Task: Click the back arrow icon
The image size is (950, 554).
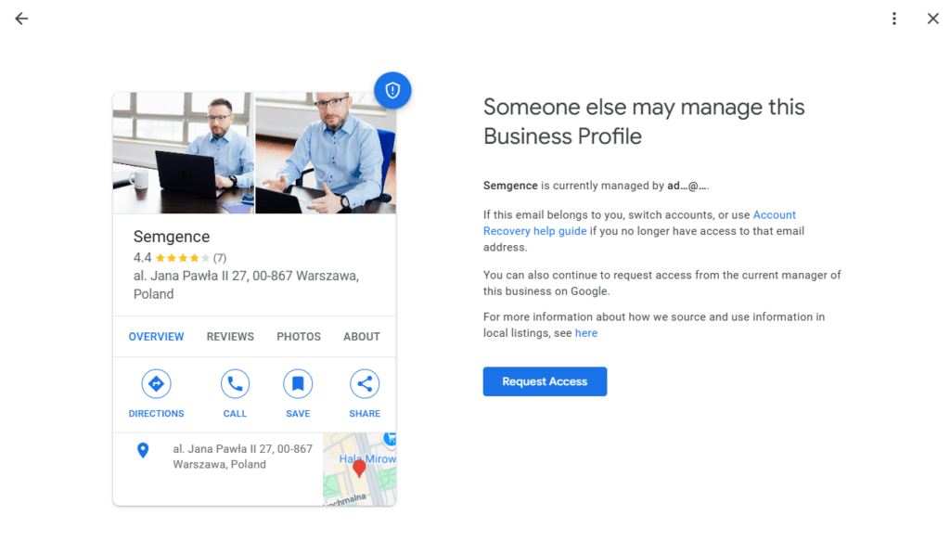Action: point(21,19)
